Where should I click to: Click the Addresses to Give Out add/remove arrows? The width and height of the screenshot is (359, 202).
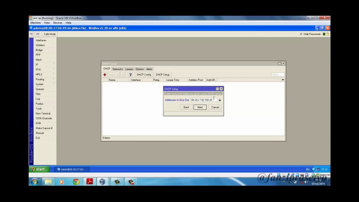pos(220,100)
